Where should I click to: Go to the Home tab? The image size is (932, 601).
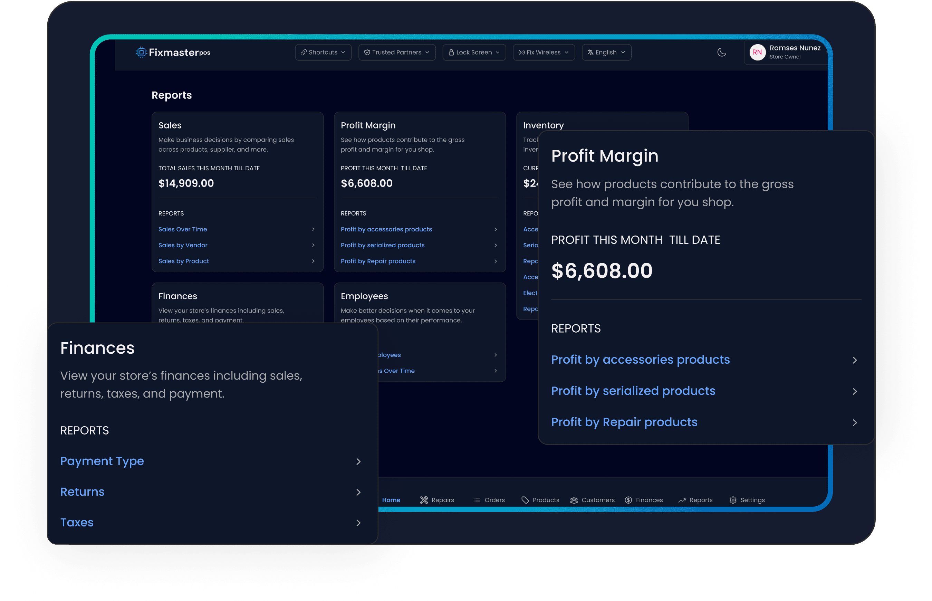tap(391, 500)
